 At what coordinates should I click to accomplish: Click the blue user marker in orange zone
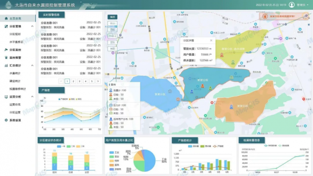pyautogui.click(x=231, y=106)
